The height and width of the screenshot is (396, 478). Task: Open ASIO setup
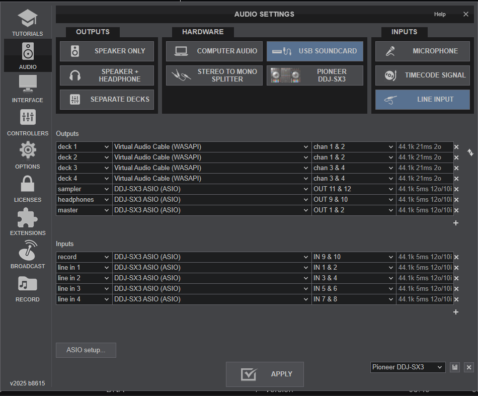86,350
